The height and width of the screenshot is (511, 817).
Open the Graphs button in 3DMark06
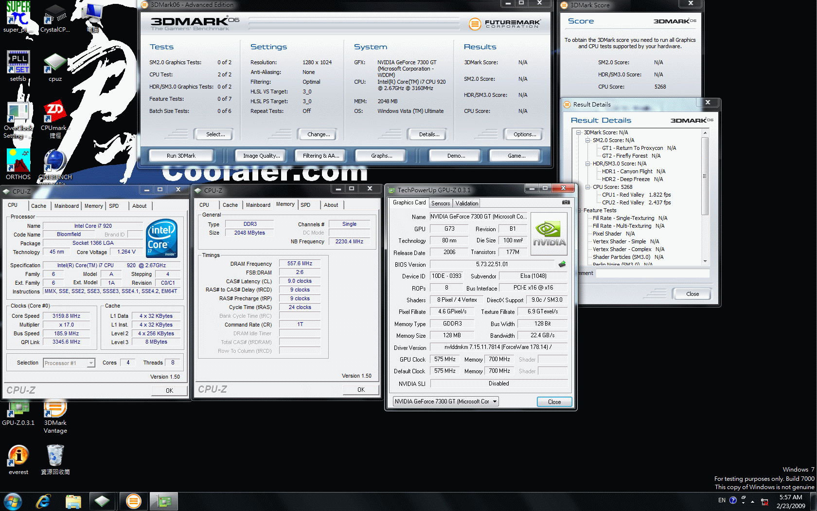click(381, 156)
